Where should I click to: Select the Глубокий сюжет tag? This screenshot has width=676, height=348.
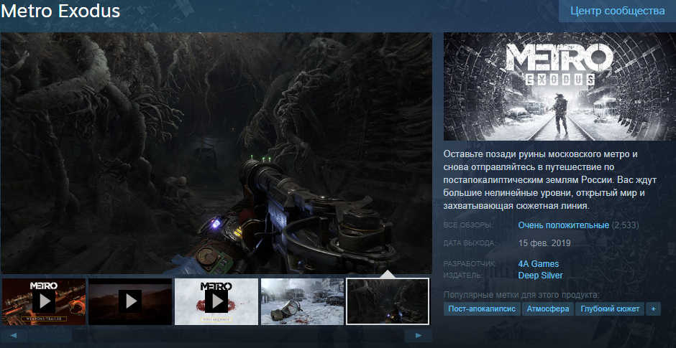[610, 309]
